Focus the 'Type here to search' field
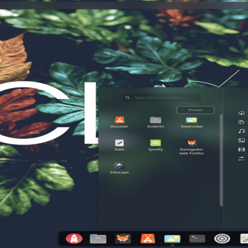248x248 pixels. point(161,97)
